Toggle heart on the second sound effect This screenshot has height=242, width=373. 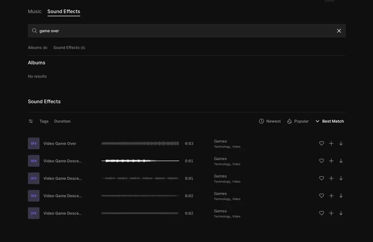click(x=321, y=161)
